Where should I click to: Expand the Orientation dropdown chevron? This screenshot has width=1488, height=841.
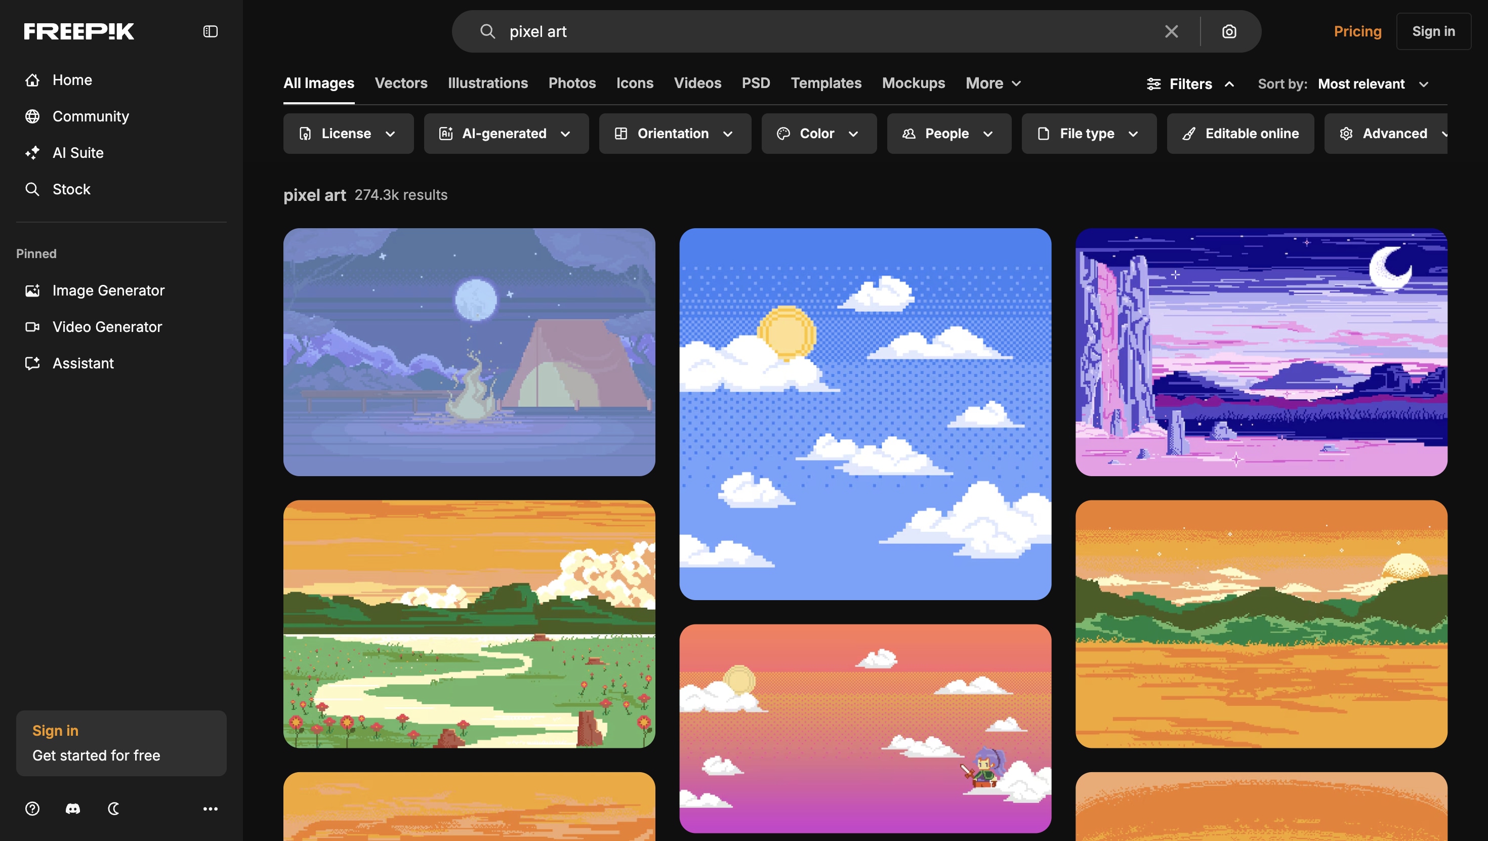click(x=728, y=134)
